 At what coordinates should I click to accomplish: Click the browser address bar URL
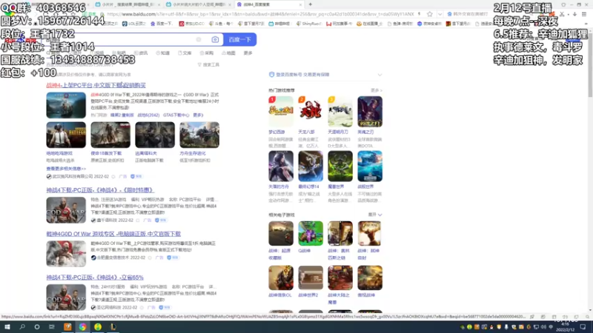(x=260, y=14)
